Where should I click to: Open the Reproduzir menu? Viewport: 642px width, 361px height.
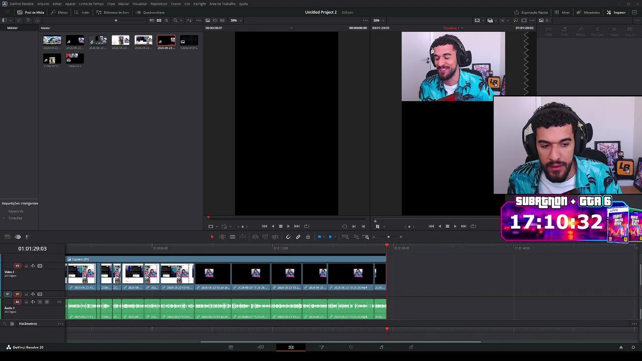click(159, 4)
